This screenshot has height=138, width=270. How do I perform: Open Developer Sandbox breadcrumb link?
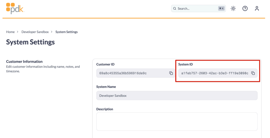pyautogui.click(x=35, y=32)
